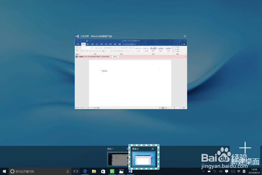Toggle the Task View taskbar button
This screenshot has height=175, width=262.
(x=76, y=171)
